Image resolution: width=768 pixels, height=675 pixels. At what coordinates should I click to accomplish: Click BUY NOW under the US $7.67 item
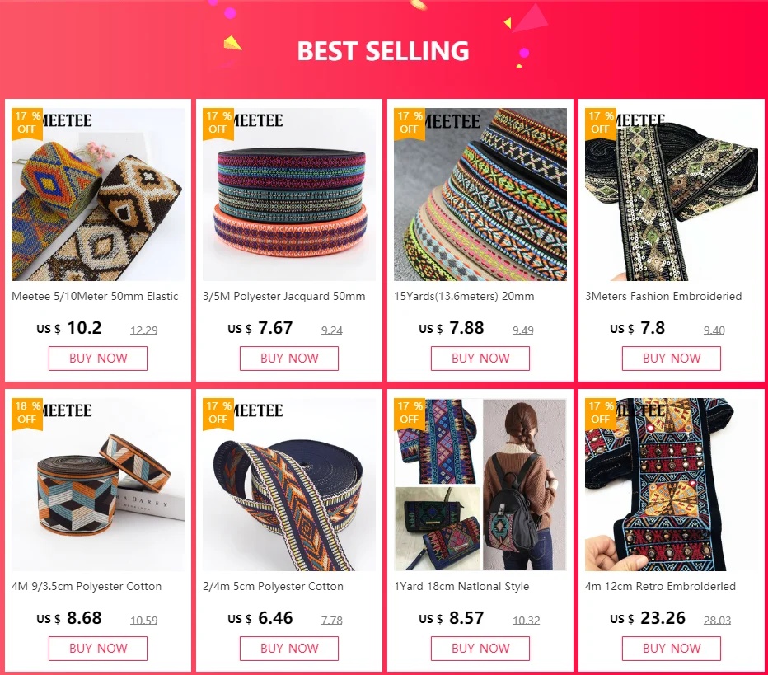pos(289,358)
